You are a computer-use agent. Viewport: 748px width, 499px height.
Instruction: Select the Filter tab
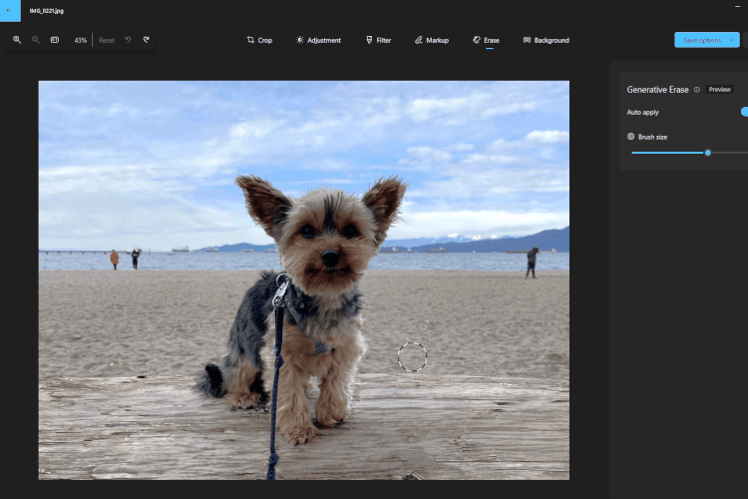tap(379, 41)
